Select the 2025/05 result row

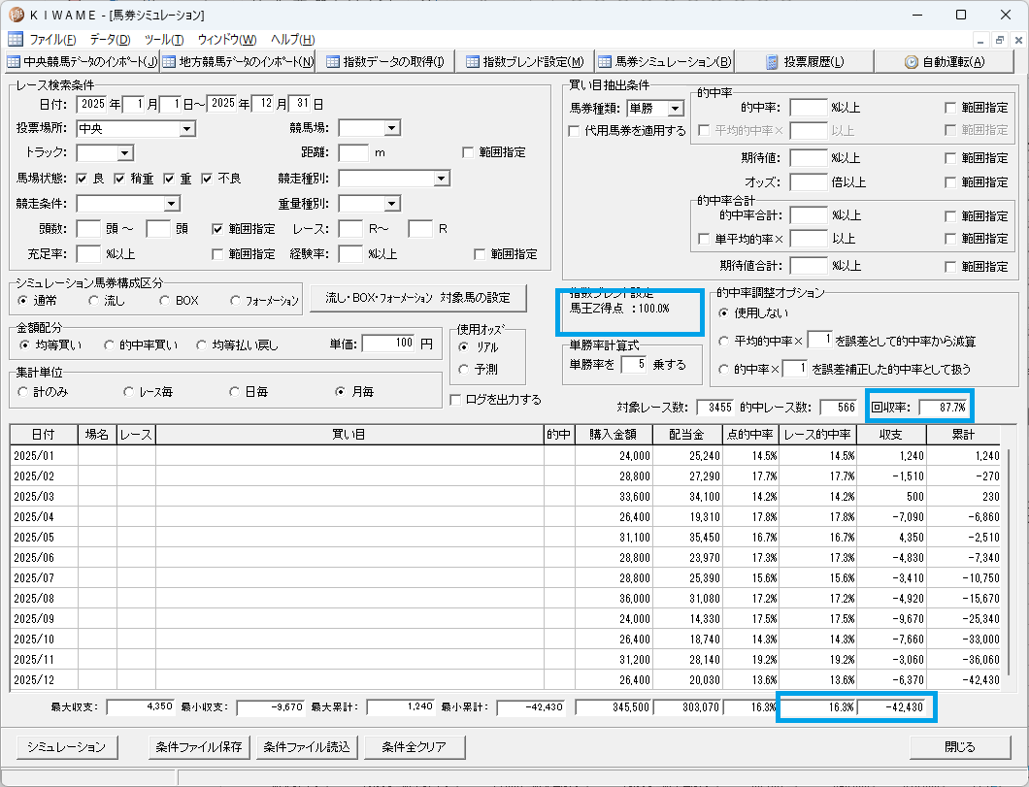506,538
